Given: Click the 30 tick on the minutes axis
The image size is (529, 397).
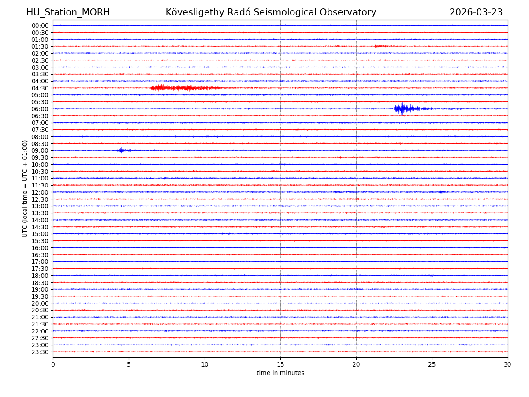Looking at the screenshot, I should pyautogui.click(x=507, y=364).
